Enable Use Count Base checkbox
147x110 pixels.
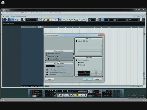(49, 59)
